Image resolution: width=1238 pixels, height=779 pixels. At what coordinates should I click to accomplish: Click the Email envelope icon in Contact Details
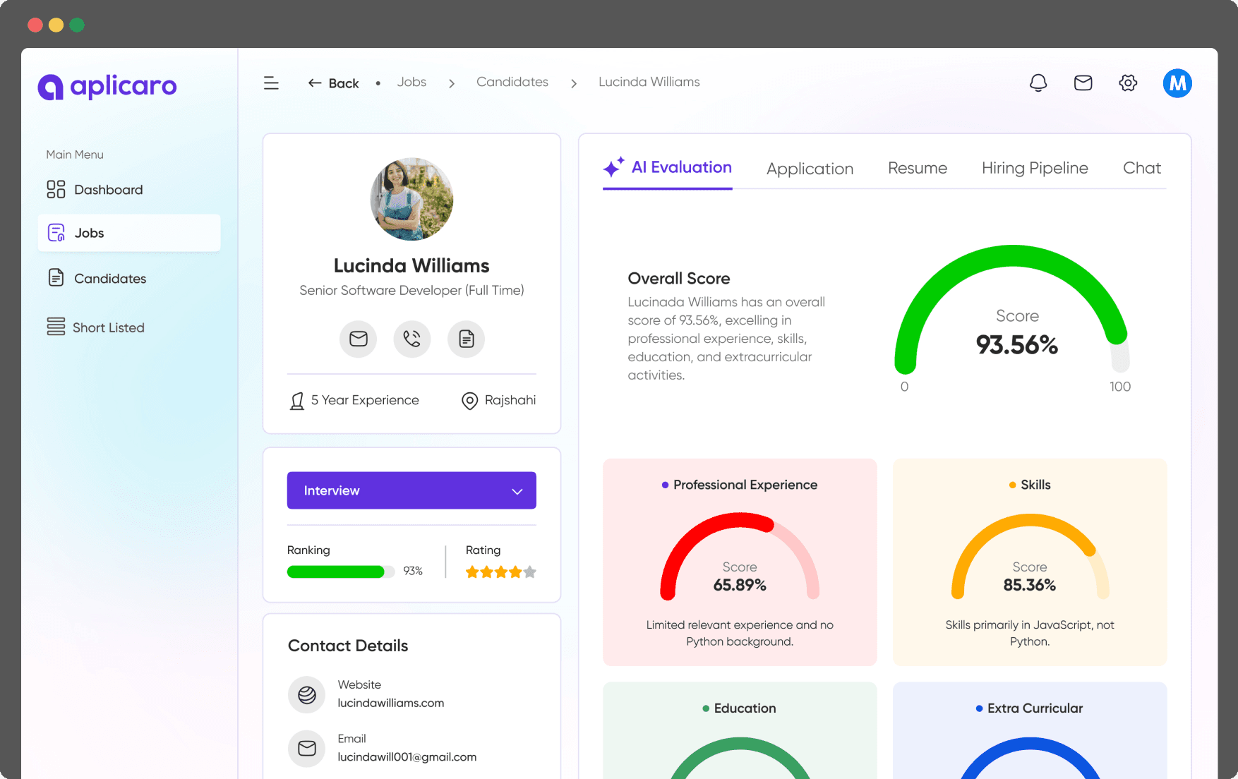pos(307,749)
